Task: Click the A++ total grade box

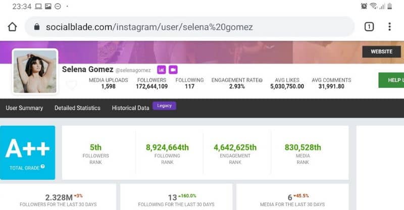Action: (28, 152)
